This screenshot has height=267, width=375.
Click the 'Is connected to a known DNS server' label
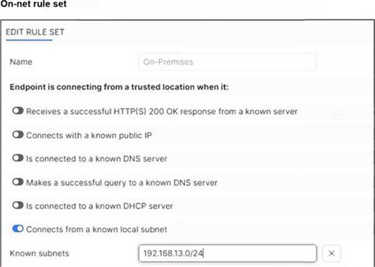click(x=96, y=159)
